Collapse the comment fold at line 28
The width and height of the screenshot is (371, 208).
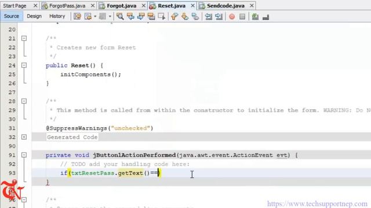(24, 101)
